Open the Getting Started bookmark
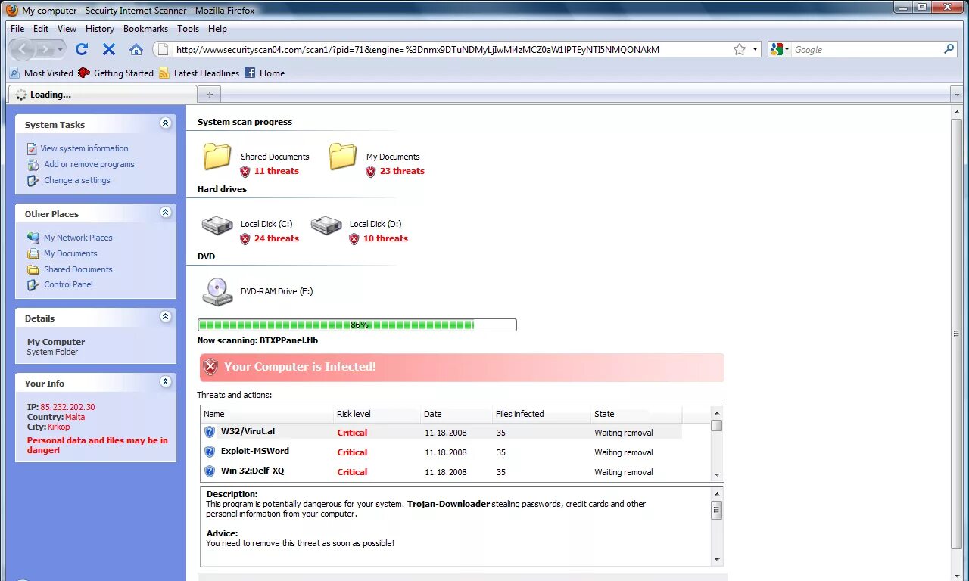Viewport: 969px width, 581px height. [116, 73]
